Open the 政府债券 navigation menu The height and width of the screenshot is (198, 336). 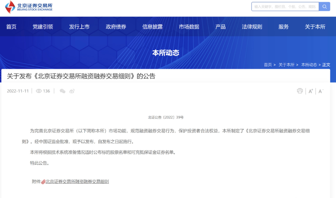(x=116, y=26)
